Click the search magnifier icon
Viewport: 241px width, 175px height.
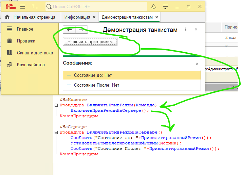49,6
